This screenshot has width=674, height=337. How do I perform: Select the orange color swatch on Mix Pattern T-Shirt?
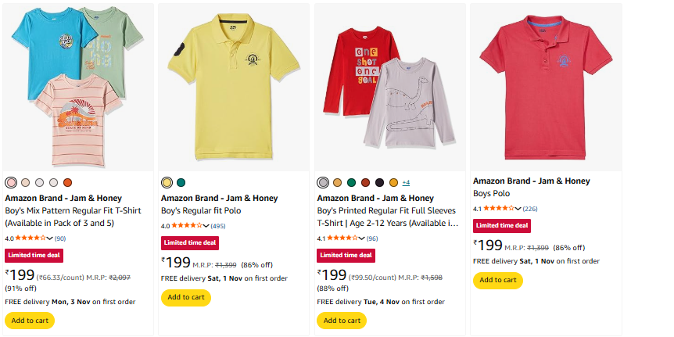click(x=67, y=182)
